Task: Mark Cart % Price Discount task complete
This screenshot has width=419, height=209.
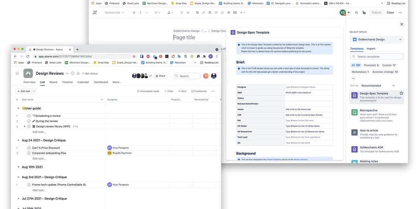Action: click(29, 148)
